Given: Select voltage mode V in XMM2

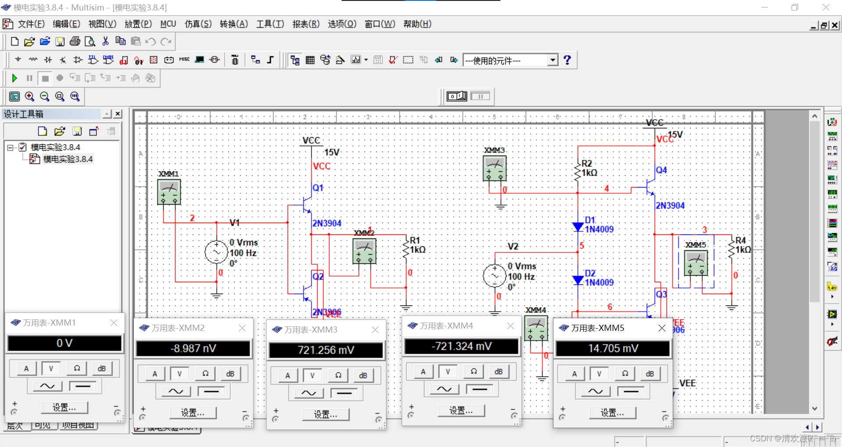Looking at the screenshot, I should pos(179,374).
